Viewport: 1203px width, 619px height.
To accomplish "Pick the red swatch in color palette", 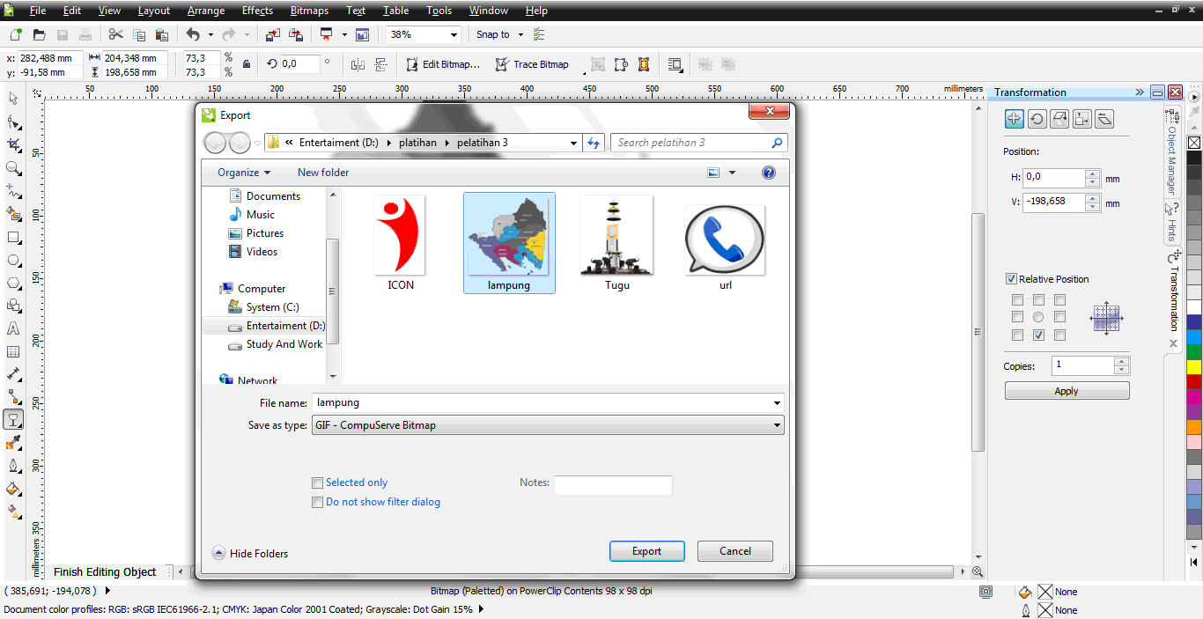I will [x=1194, y=381].
